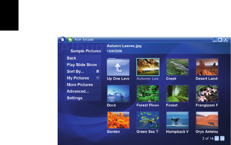
Task: Open the Dock picture thumbnail
Action: (x=118, y=93)
